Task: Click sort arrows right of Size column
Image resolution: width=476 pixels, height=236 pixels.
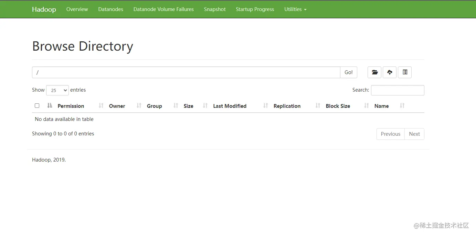Action: point(205,106)
